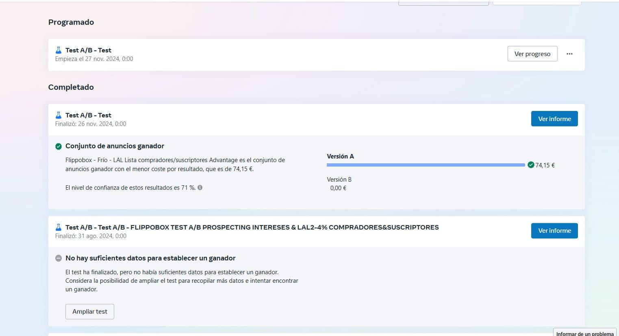Image resolution: width=619 pixels, height=336 pixels.
Task: Click the flask icon beside the completed 26 nov test
Action: point(59,115)
